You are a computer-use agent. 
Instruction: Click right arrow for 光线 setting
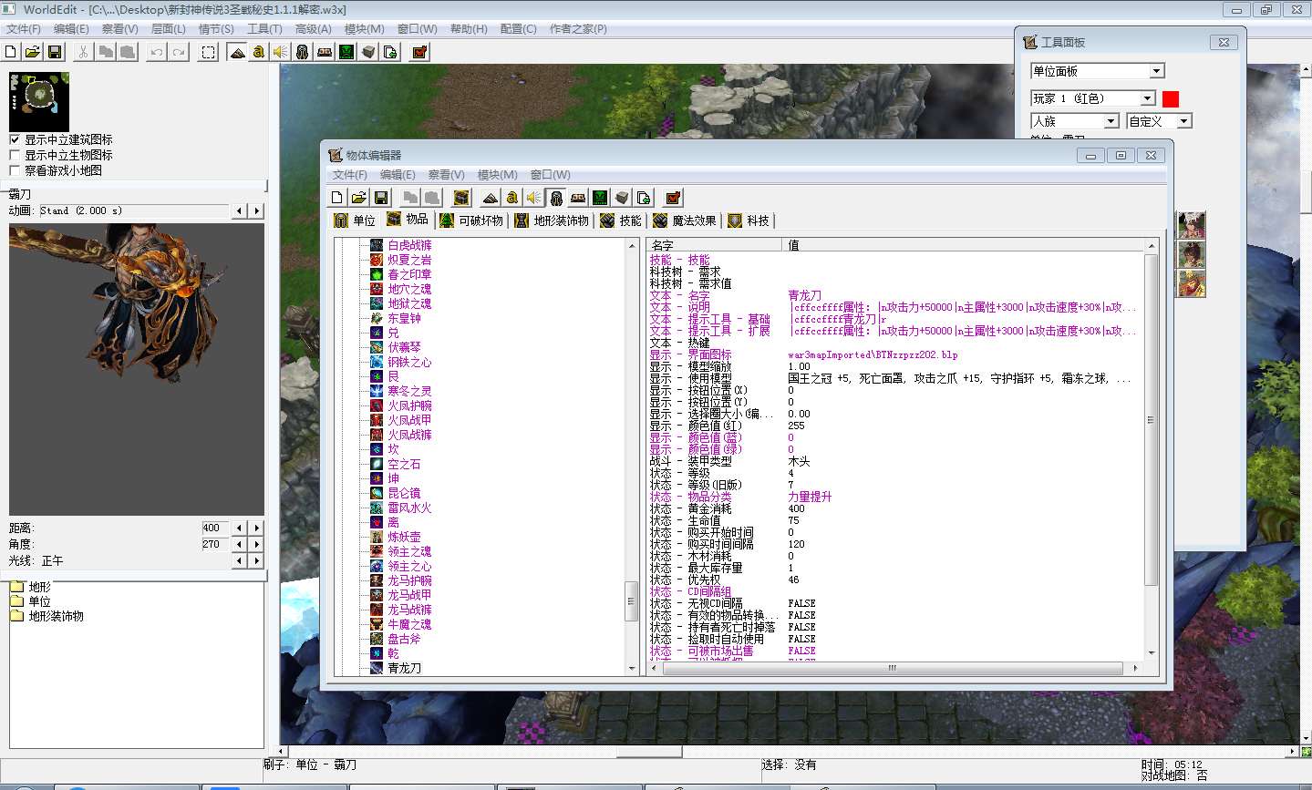[x=257, y=560]
